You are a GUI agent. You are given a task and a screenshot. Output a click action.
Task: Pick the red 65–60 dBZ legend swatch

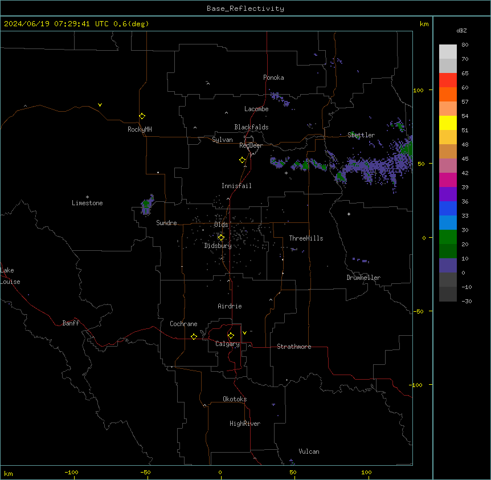(448, 80)
